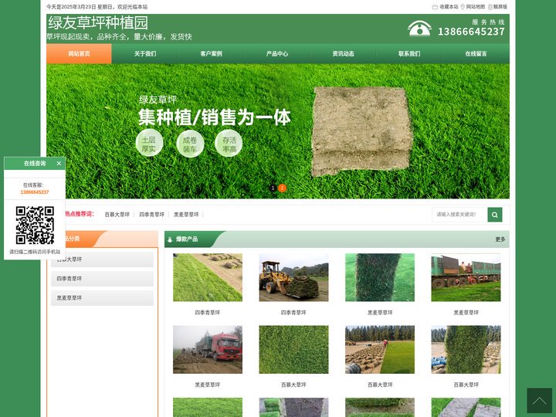The height and width of the screenshot is (417, 556).
Task: Click the 网站地图 location pin icon
Action: point(463,7)
